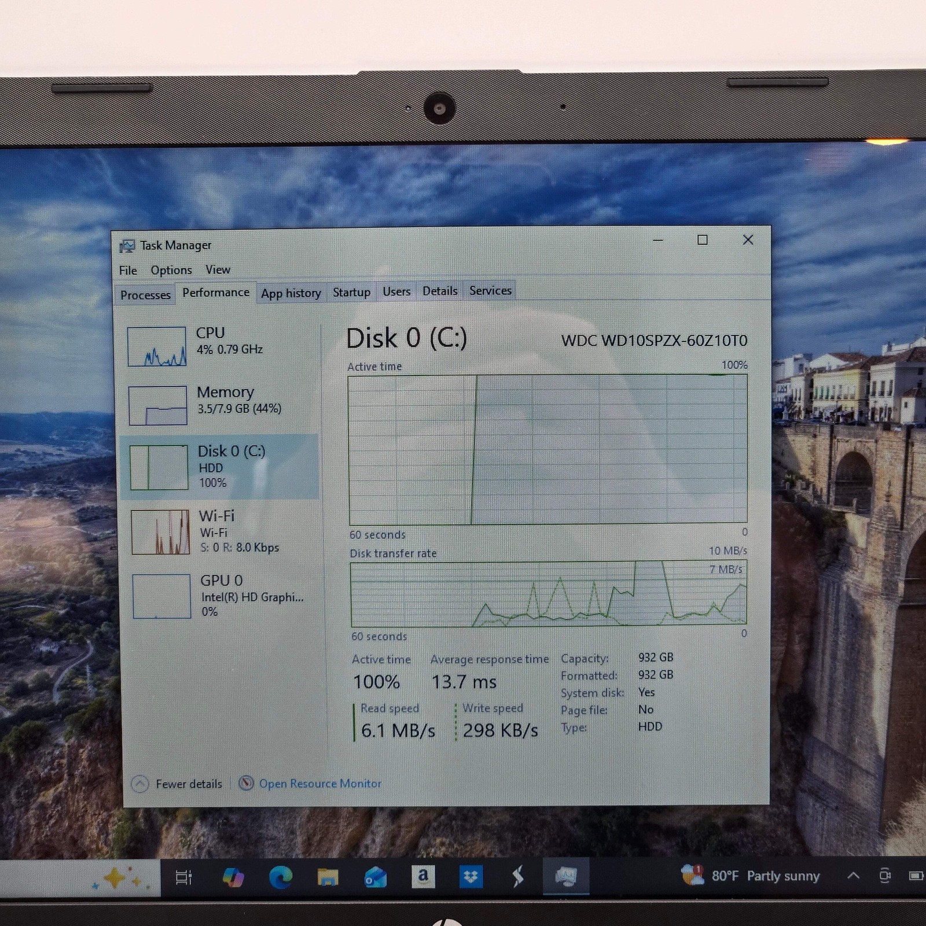Open Outlook from the taskbar
The height and width of the screenshot is (926, 926).
(375, 877)
